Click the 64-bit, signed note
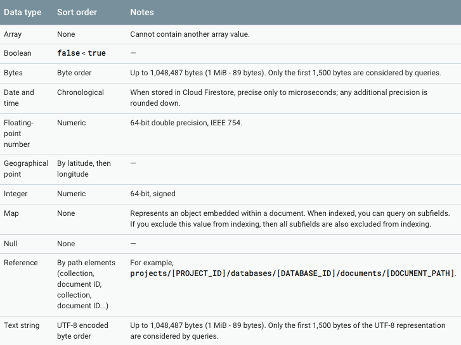 coord(153,194)
